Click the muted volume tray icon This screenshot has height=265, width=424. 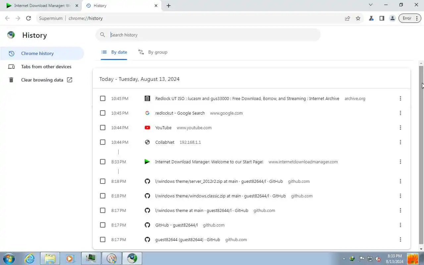tap(378, 259)
